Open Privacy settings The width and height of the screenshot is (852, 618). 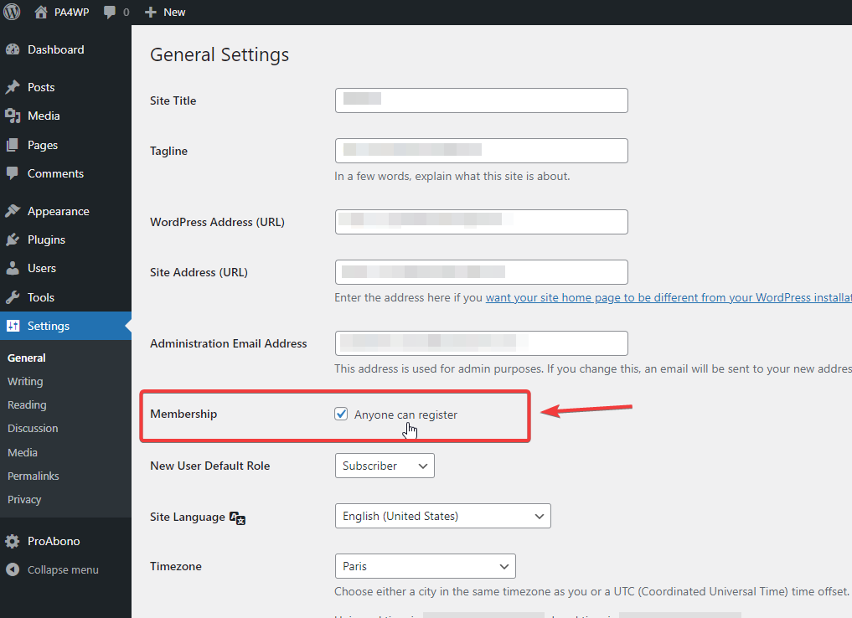(x=24, y=499)
